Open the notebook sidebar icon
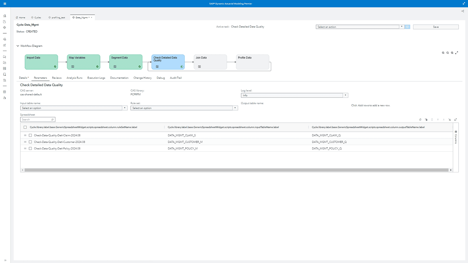 (5, 74)
